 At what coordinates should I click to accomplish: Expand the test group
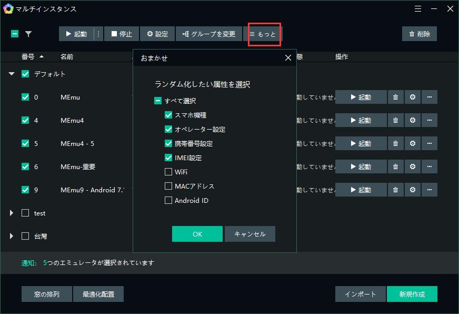pyautogui.click(x=11, y=213)
